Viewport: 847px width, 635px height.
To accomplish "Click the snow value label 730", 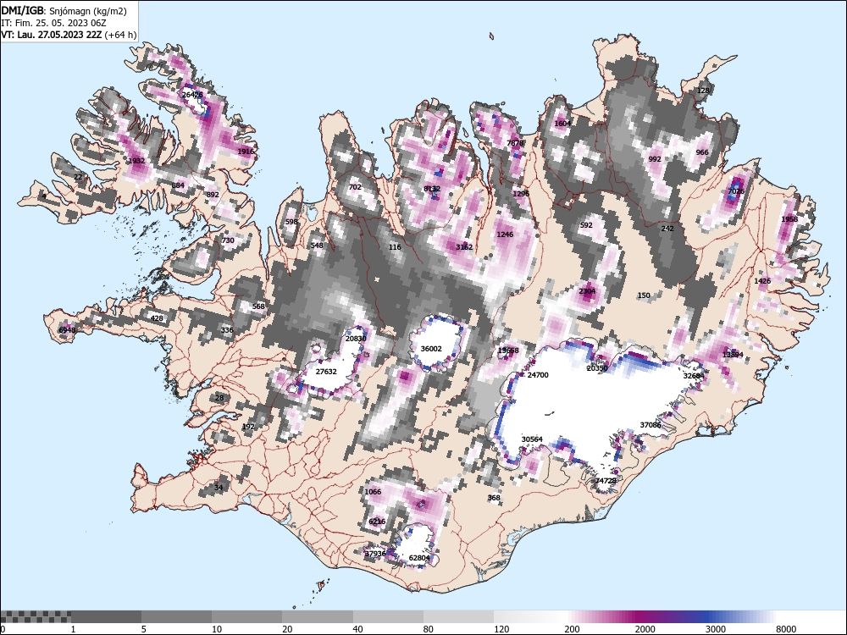I will [228, 240].
